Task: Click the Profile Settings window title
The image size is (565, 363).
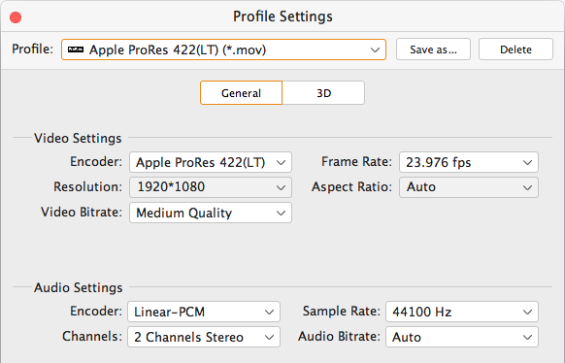Action: 282,16
